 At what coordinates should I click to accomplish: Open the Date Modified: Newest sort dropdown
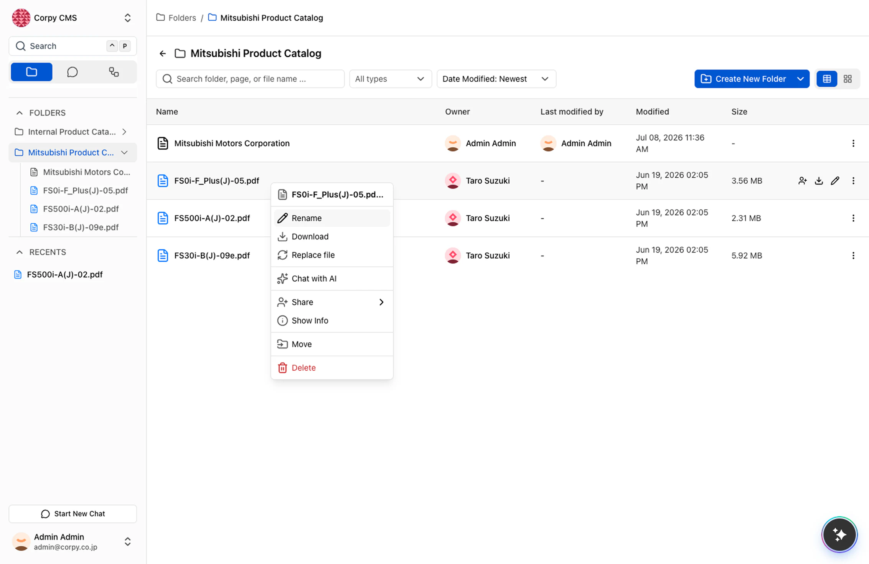[496, 79]
